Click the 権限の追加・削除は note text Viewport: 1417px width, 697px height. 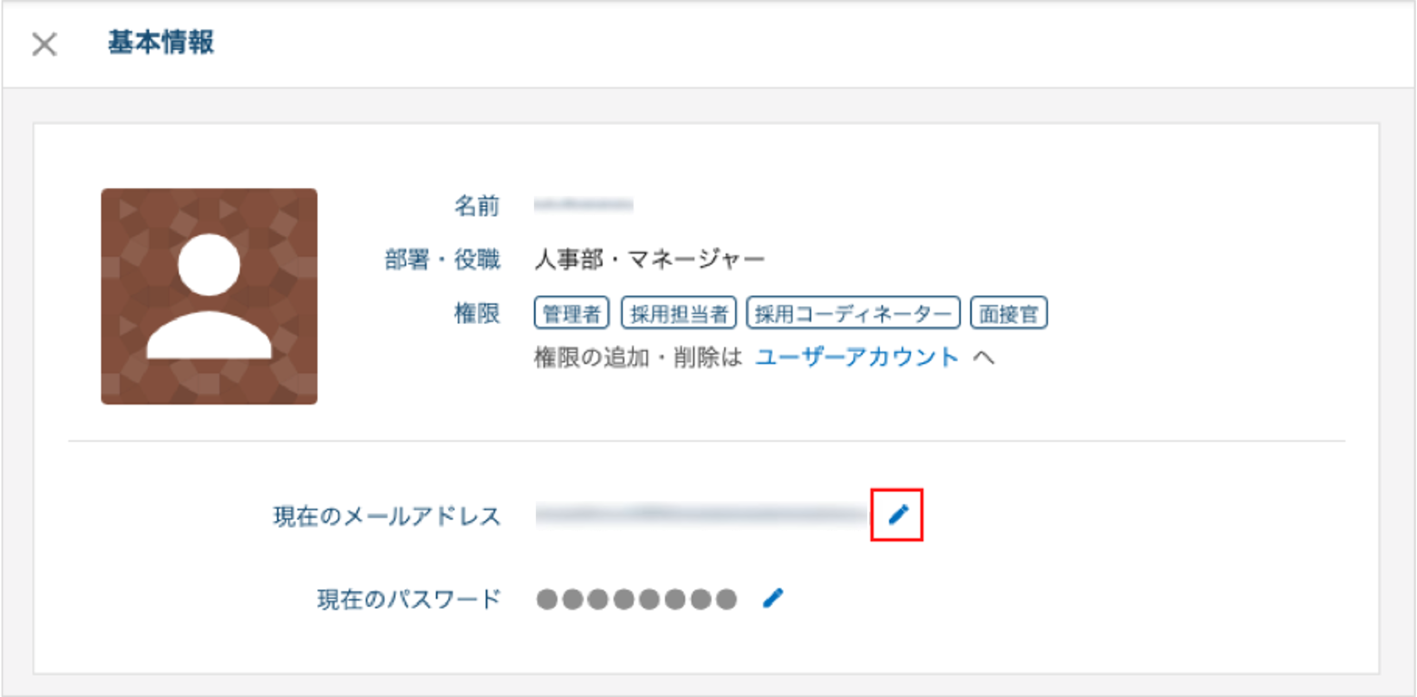pyautogui.click(x=638, y=357)
